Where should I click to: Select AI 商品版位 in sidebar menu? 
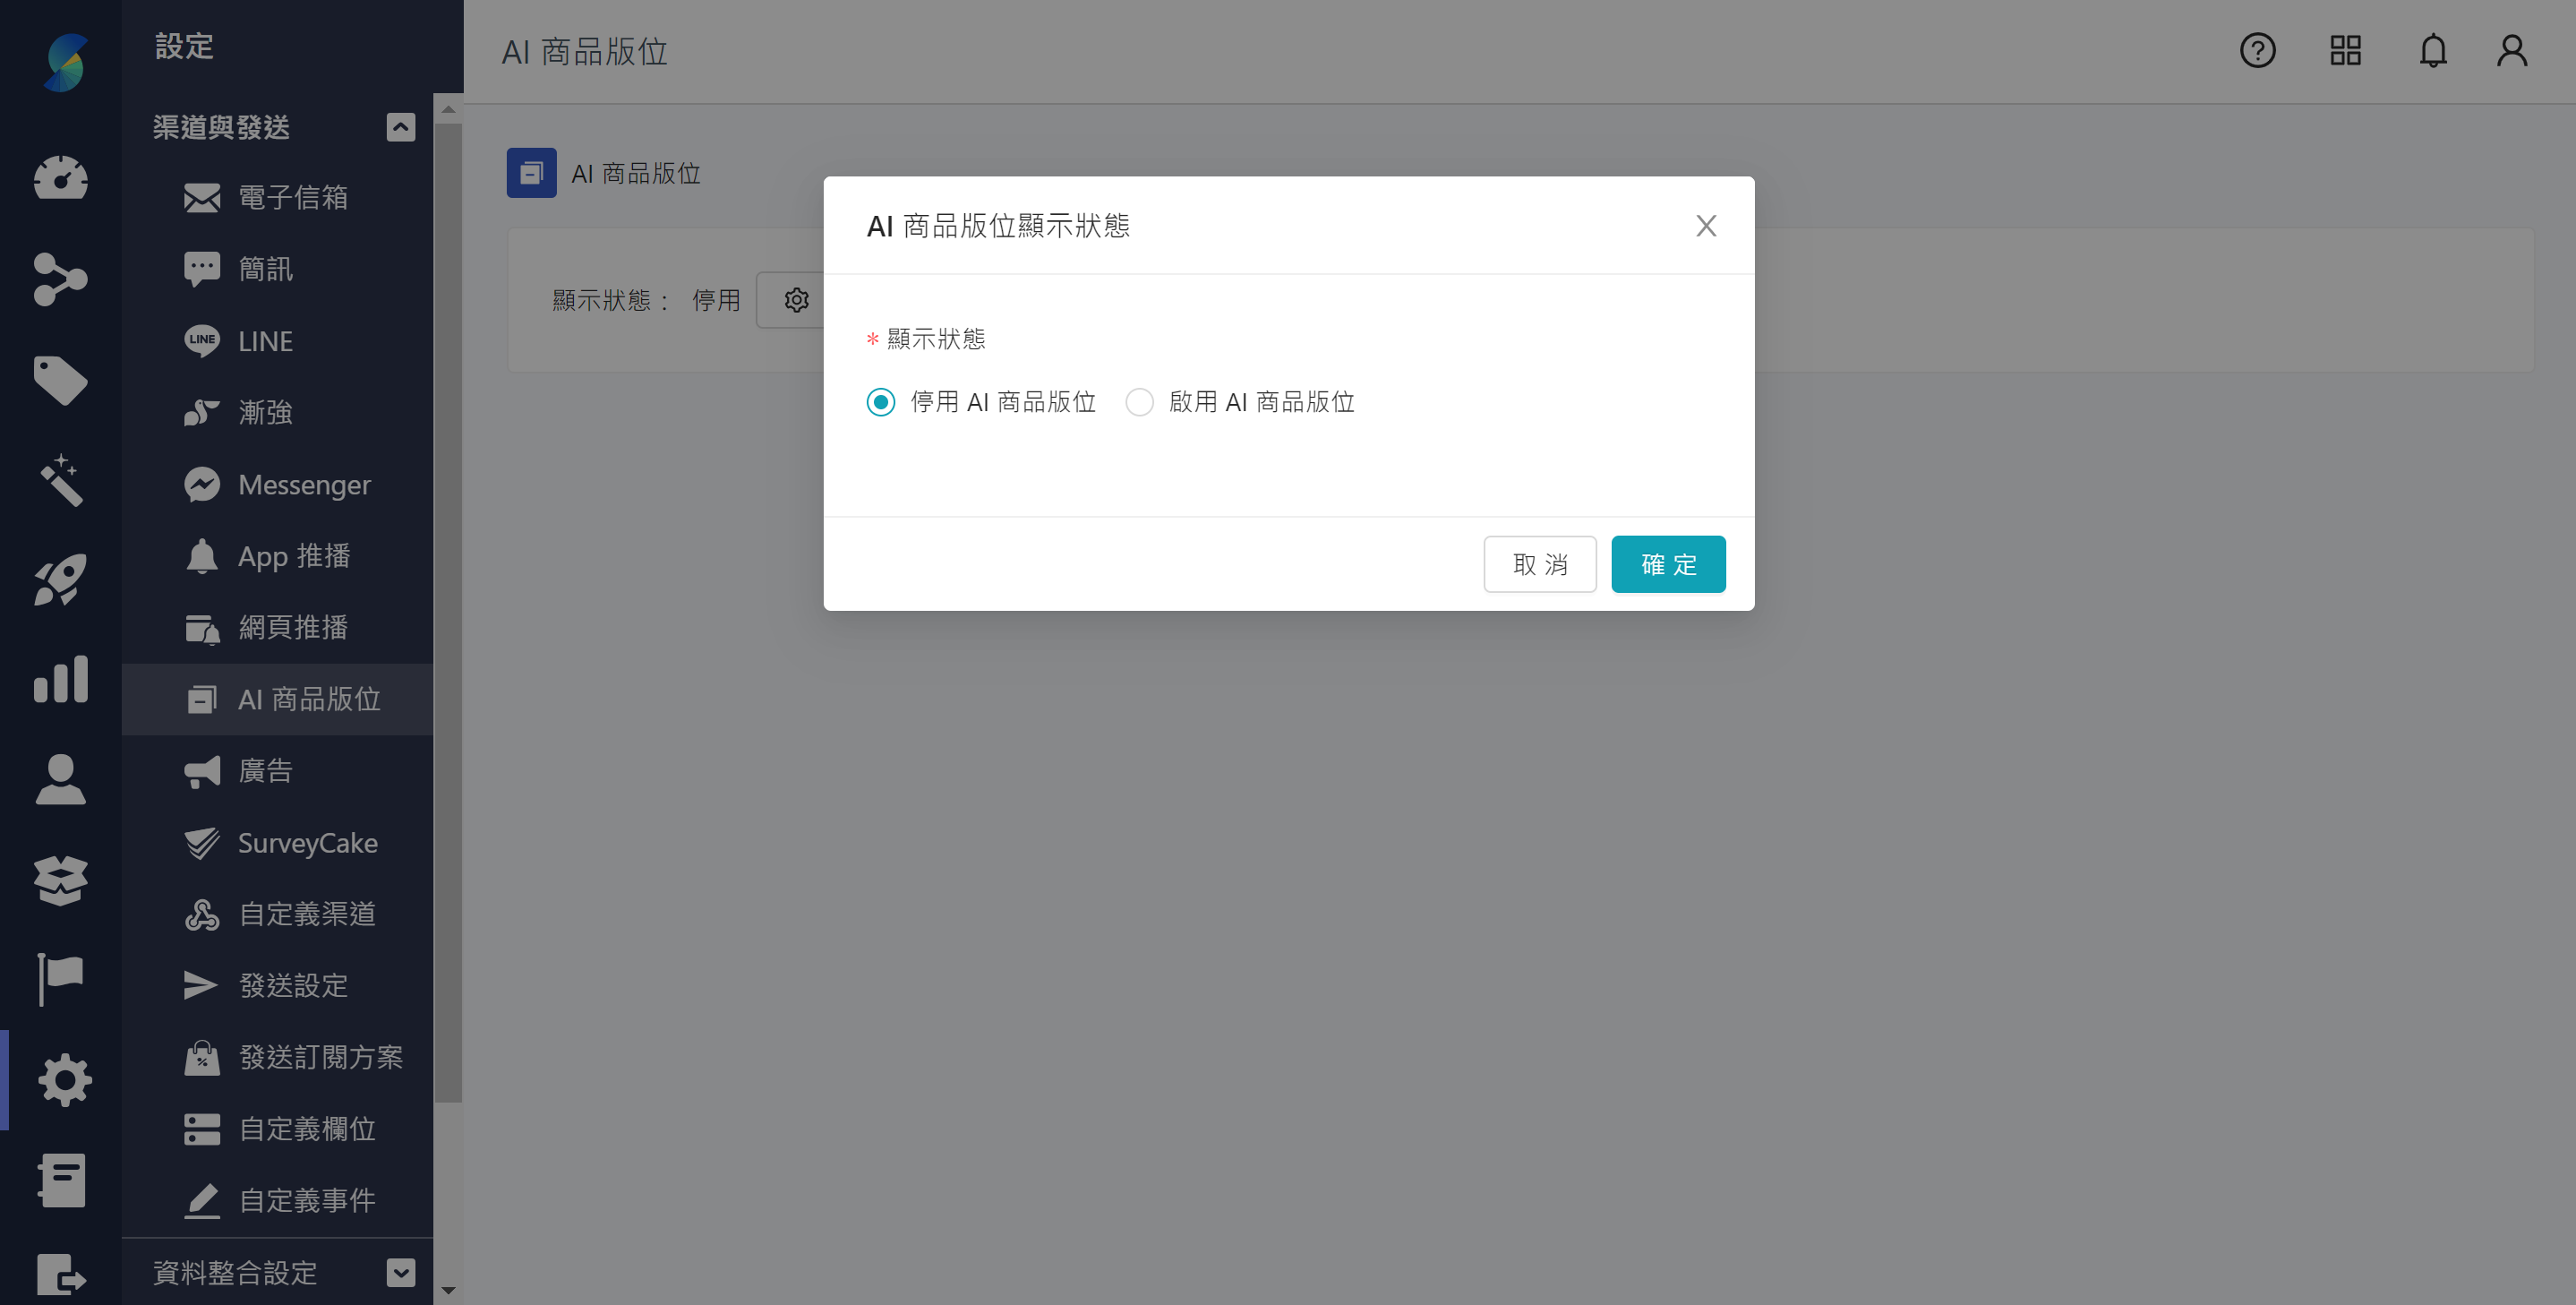[278, 699]
